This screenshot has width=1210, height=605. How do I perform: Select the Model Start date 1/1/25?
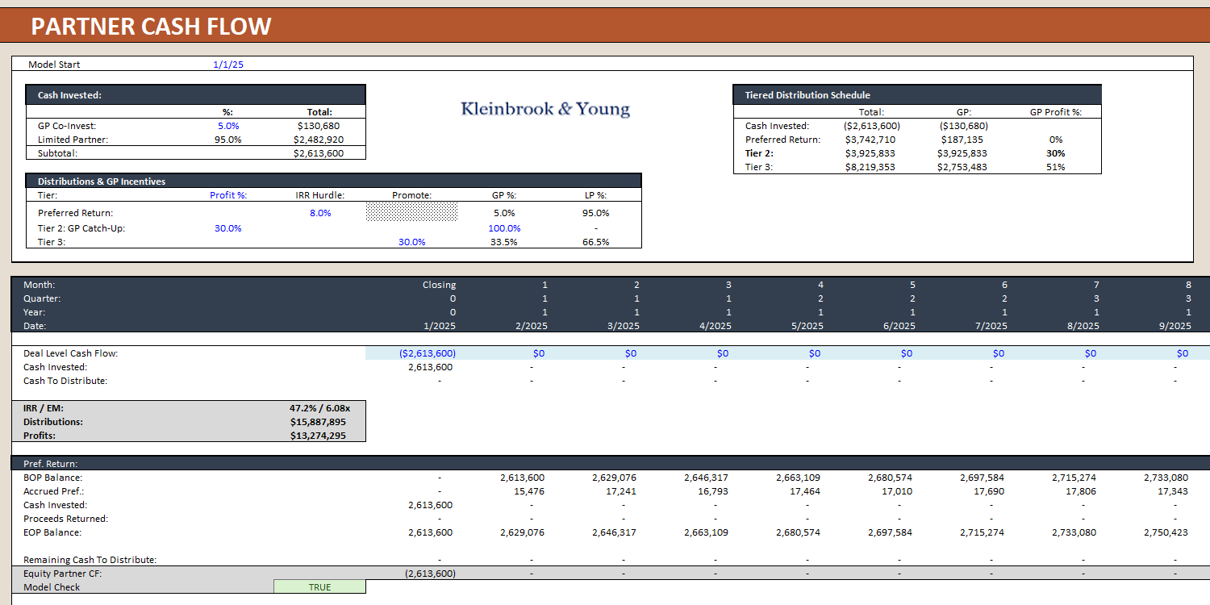pos(228,65)
